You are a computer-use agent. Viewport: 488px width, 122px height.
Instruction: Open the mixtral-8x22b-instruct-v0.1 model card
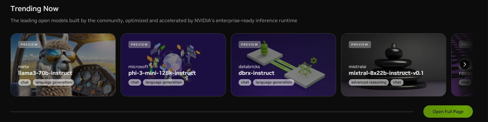point(394,65)
